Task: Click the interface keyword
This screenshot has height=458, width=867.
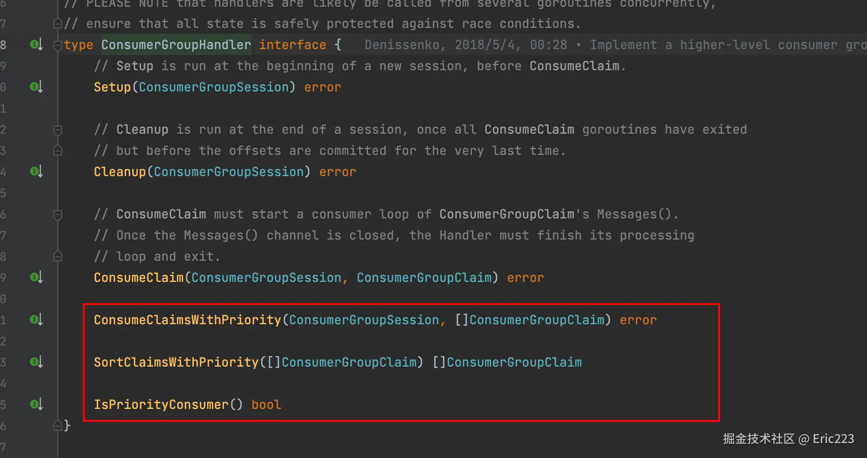Action: (292, 45)
